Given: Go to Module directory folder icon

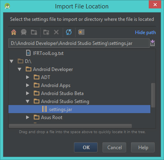Looking at the screenshot, I should 34,32.
